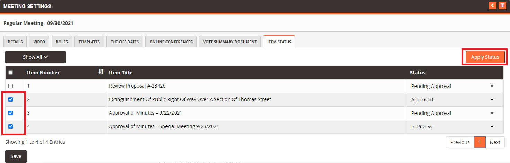This screenshot has height=163, width=510.
Task: Uncheck the box for item 4
Action: pyautogui.click(x=10, y=126)
